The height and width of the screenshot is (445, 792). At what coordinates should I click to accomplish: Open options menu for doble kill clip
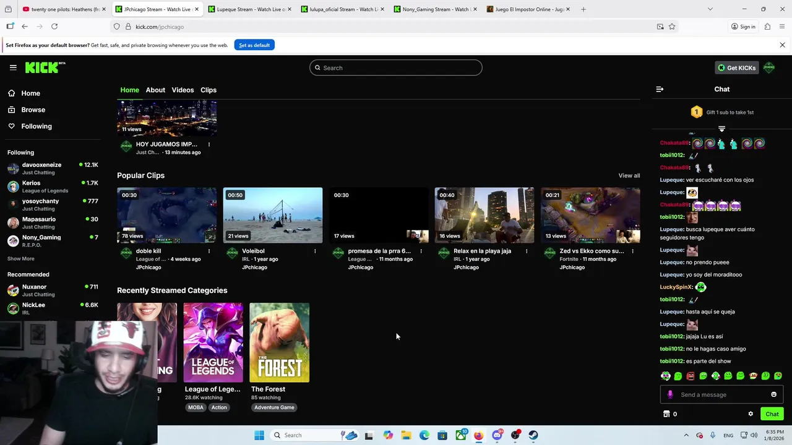coord(209,251)
